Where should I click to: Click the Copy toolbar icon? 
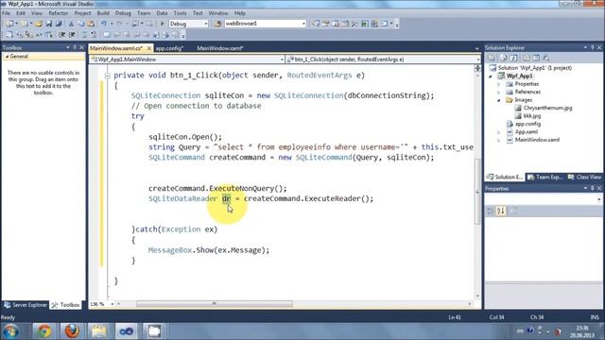pyautogui.click(x=81, y=24)
